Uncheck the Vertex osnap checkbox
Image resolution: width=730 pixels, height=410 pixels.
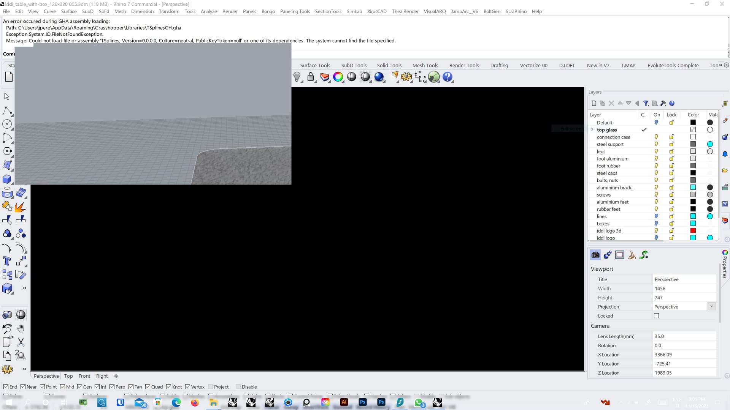click(x=188, y=386)
